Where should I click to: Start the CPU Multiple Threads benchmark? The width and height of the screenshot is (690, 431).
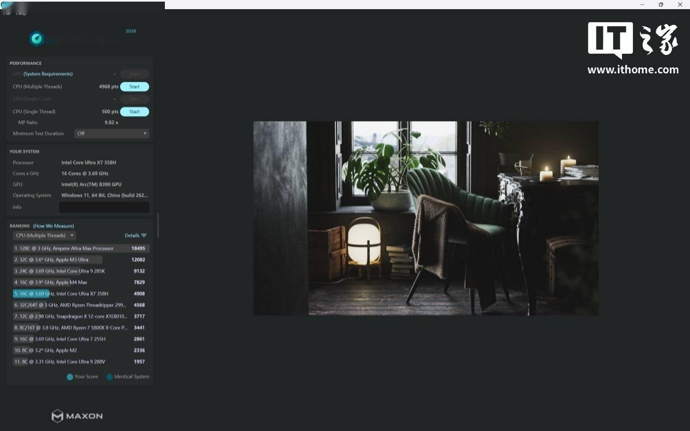coord(134,86)
